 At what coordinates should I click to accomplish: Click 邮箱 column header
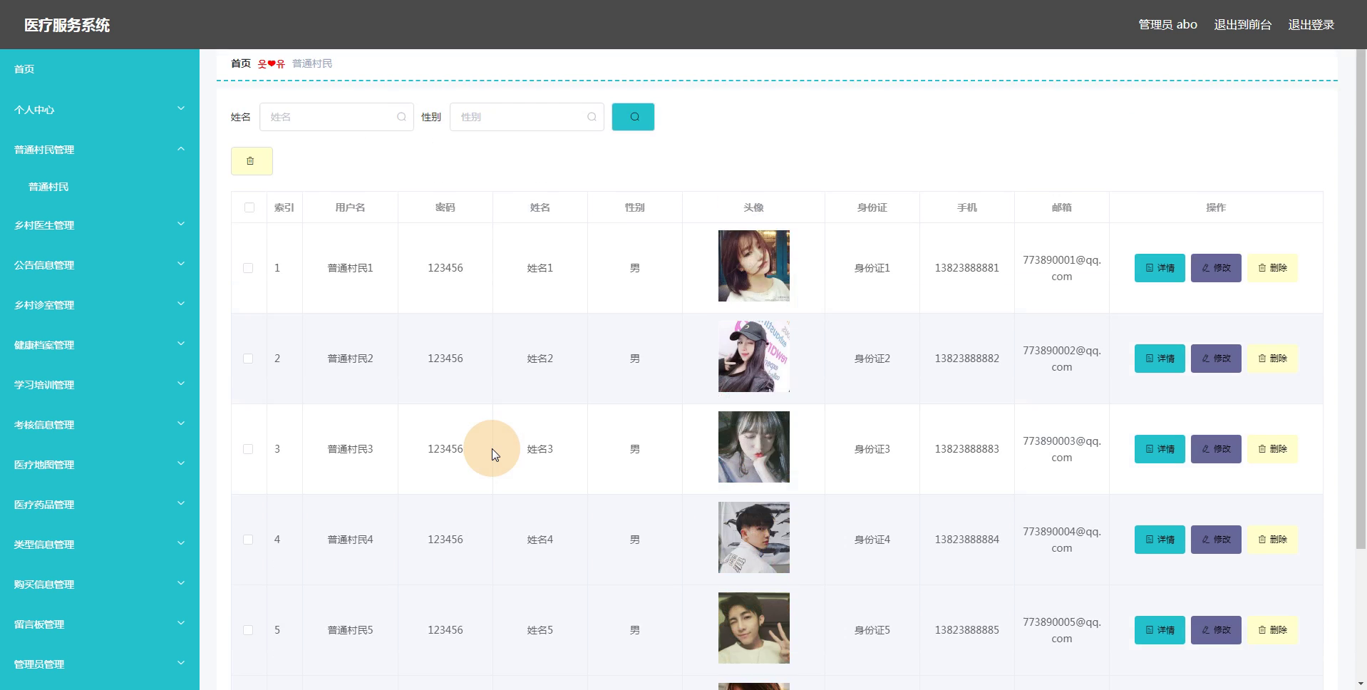tap(1062, 207)
